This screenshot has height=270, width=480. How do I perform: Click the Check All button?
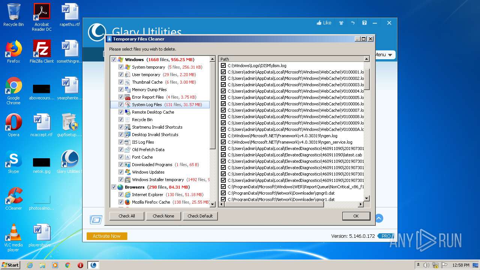(127, 216)
